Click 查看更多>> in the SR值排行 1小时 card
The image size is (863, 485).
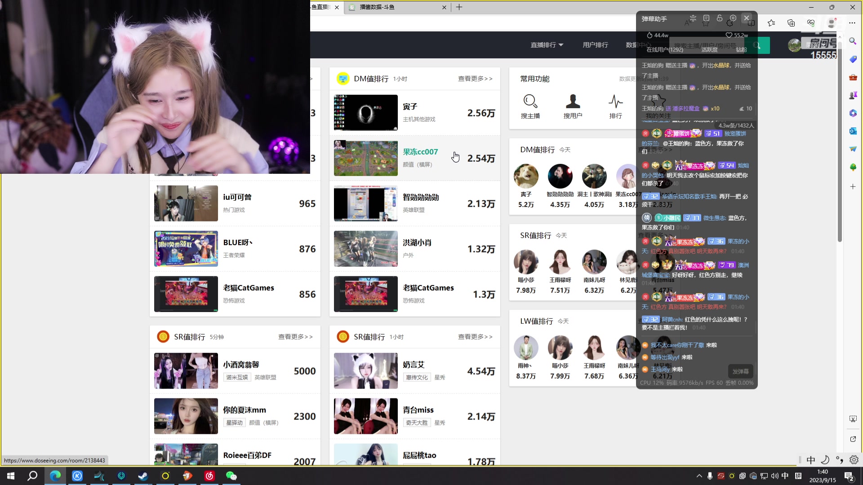(x=475, y=337)
